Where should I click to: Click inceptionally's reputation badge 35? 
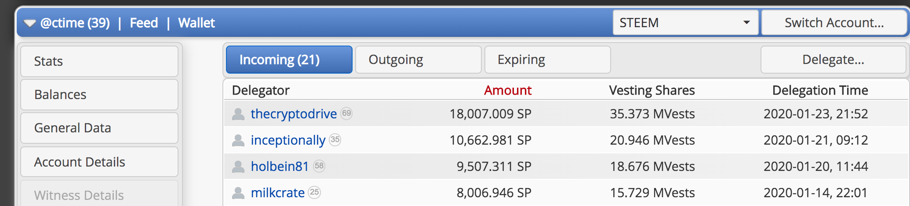335,140
